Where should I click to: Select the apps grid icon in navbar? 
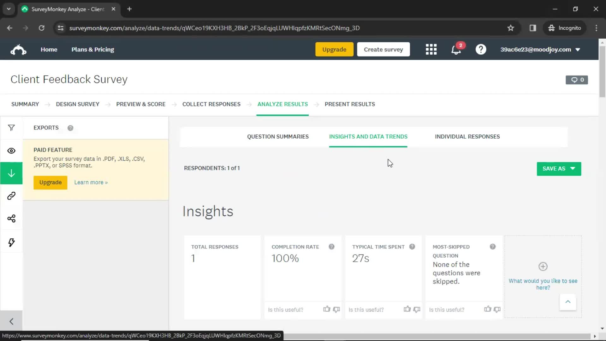(431, 50)
